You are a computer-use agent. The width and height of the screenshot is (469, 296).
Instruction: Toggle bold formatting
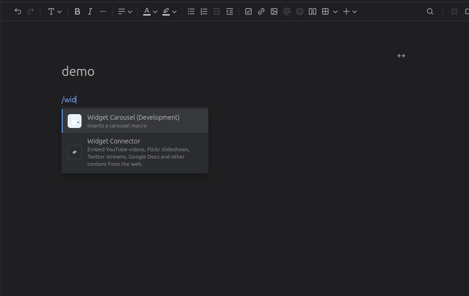77,12
